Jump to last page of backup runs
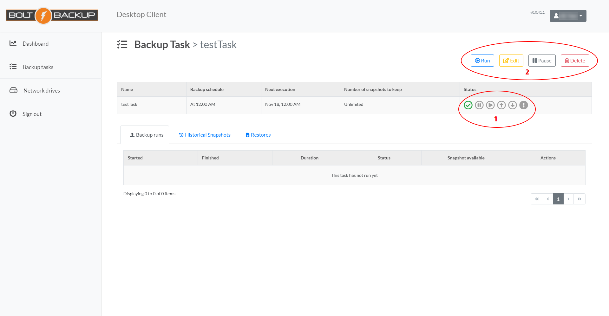This screenshot has width=609, height=316. 579,199
